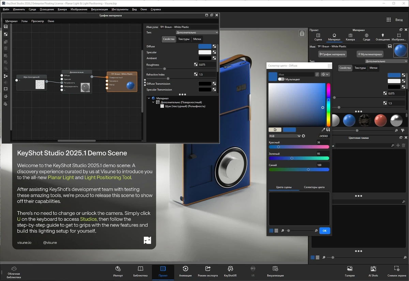This screenshot has width=409, height=281.
Task: Save material to library icon beside name field
Action: click(x=390, y=46)
